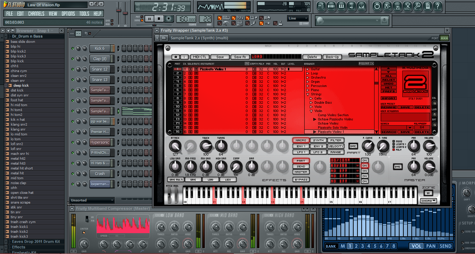Toggle the Zone ON button
475x254 pixels.
click(428, 193)
